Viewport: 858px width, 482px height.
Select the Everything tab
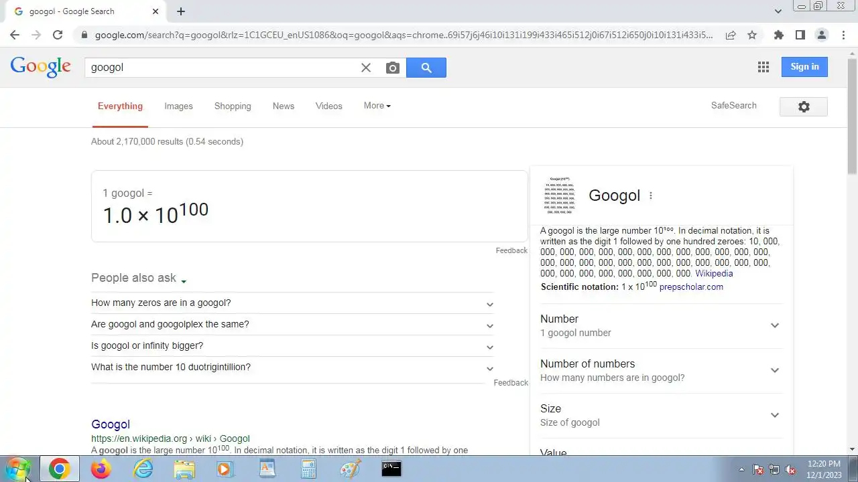(x=120, y=106)
